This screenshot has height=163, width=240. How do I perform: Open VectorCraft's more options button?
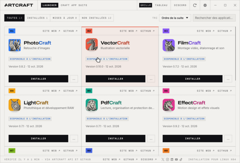pos(151,79)
